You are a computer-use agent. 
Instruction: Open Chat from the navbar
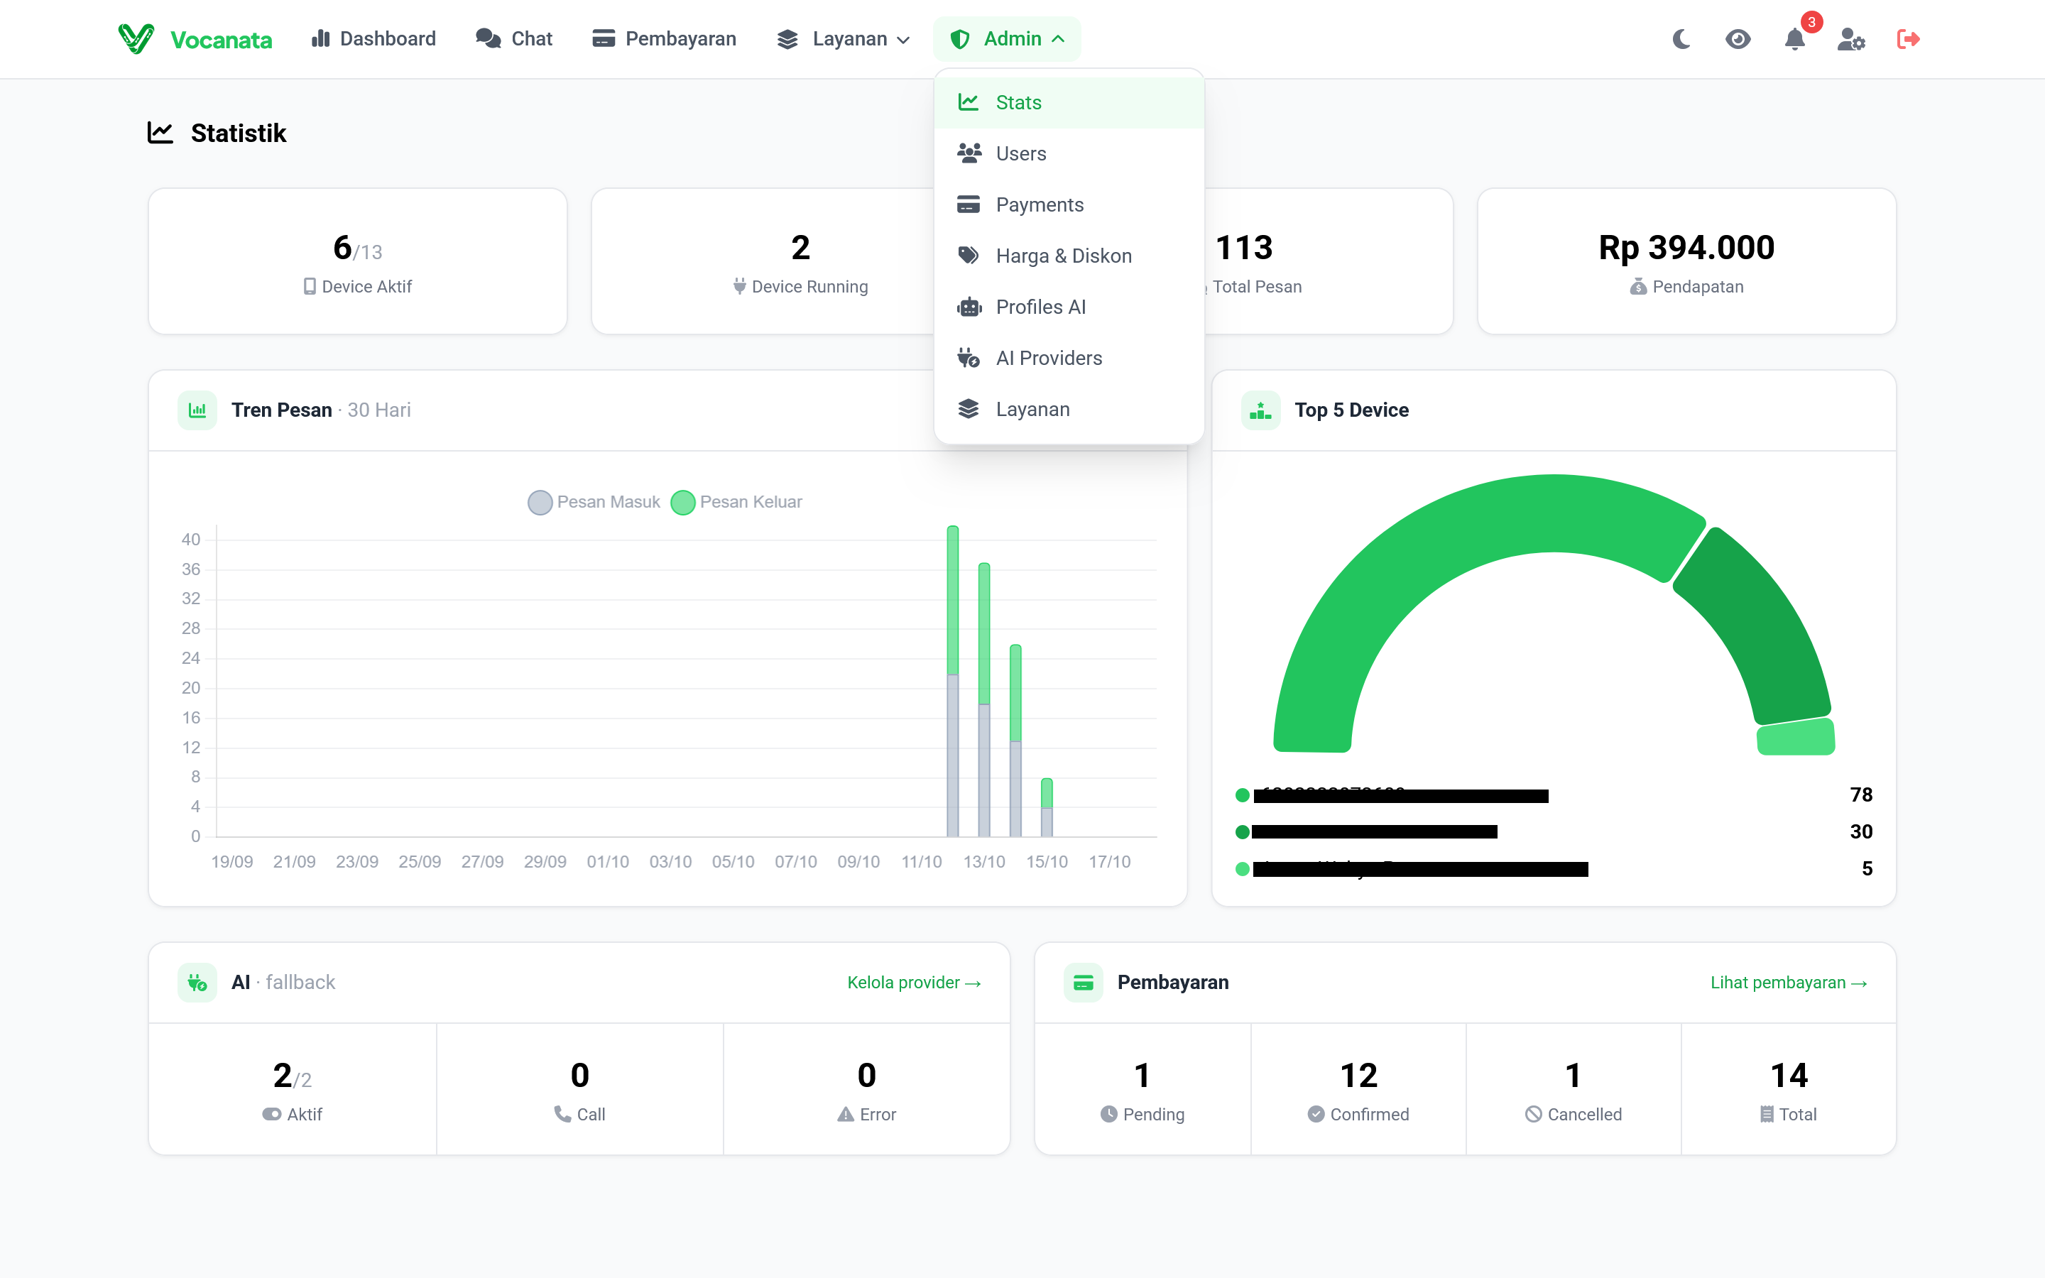pos(514,39)
